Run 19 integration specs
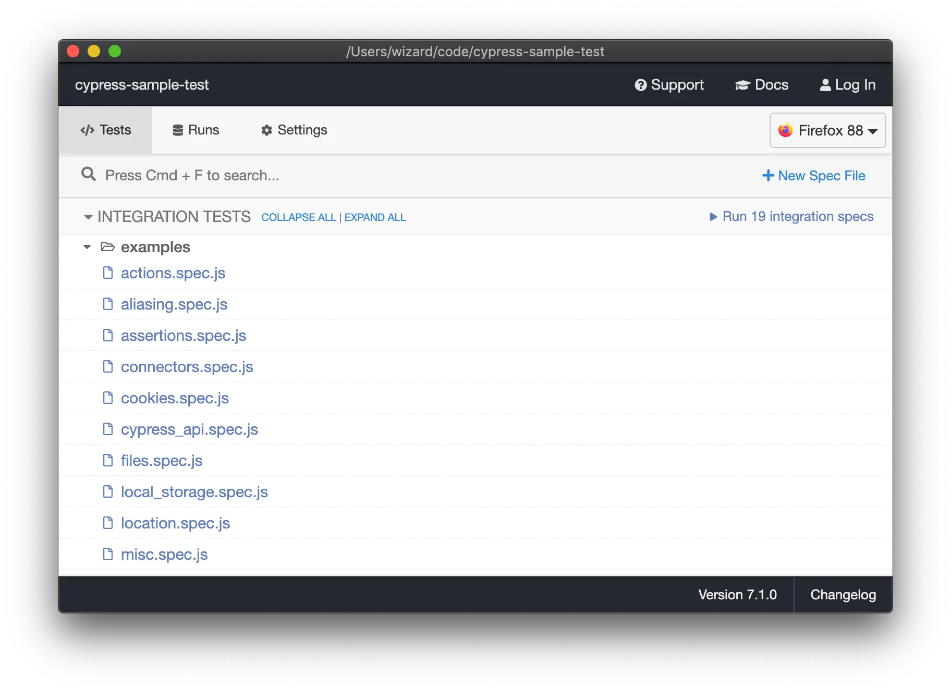 (x=791, y=217)
